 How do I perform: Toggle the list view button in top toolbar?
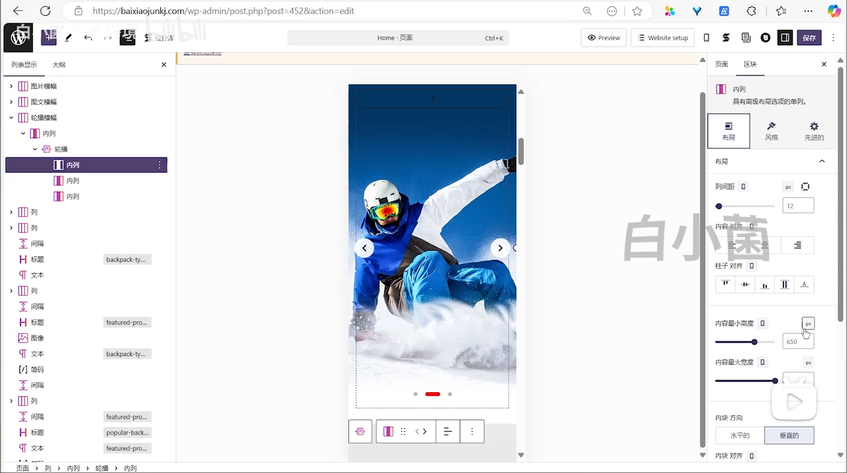point(127,38)
